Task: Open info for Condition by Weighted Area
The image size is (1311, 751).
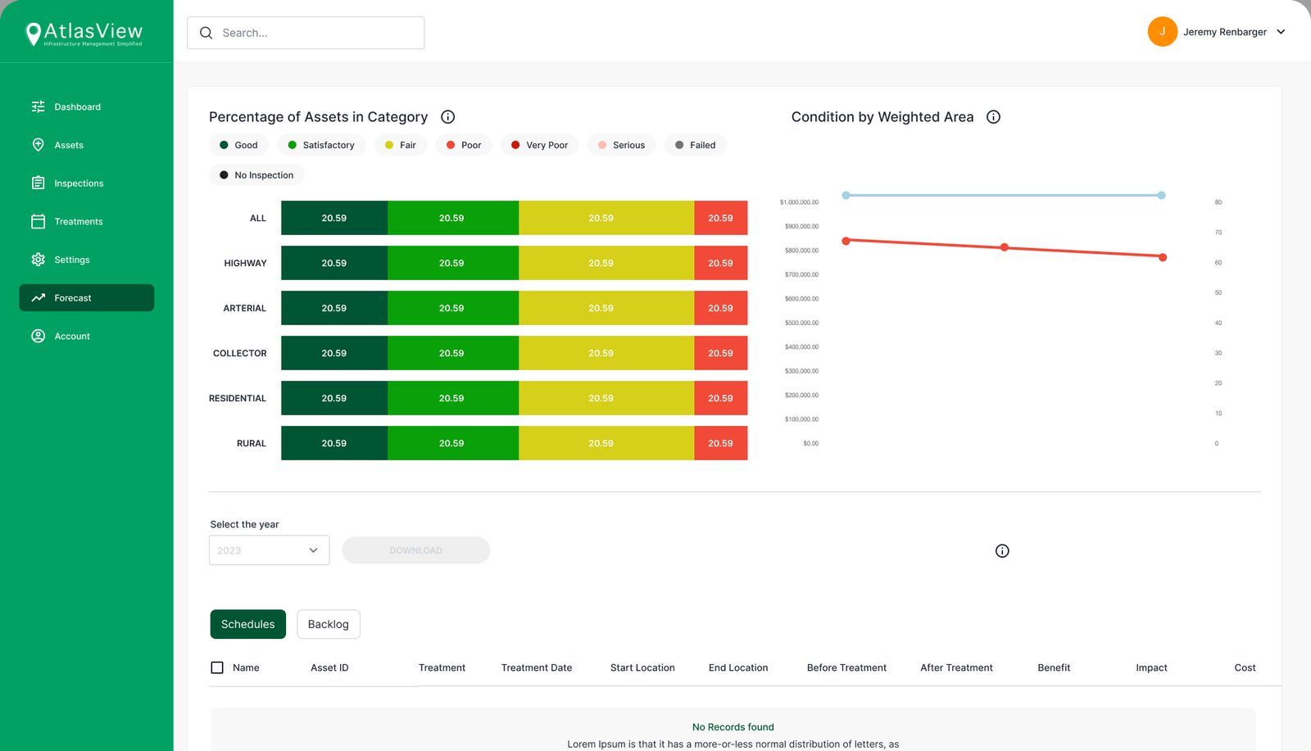Action: pos(993,117)
